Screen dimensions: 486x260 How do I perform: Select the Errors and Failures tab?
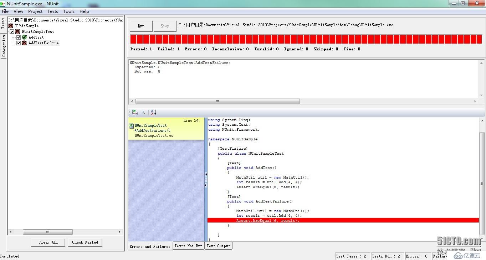point(150,246)
